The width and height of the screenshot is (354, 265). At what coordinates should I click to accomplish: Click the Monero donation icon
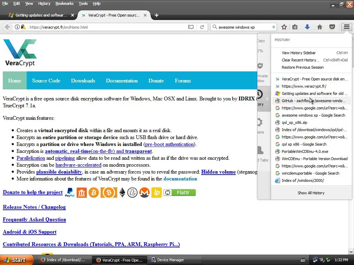click(145, 193)
